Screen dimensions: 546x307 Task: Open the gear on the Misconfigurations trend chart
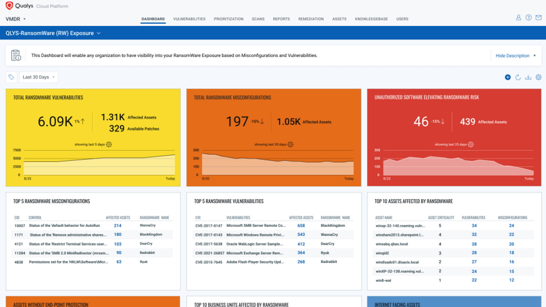(x=290, y=145)
